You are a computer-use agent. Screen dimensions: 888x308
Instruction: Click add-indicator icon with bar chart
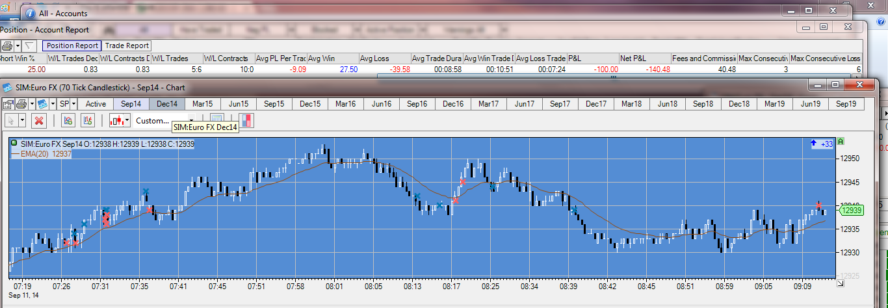88,120
